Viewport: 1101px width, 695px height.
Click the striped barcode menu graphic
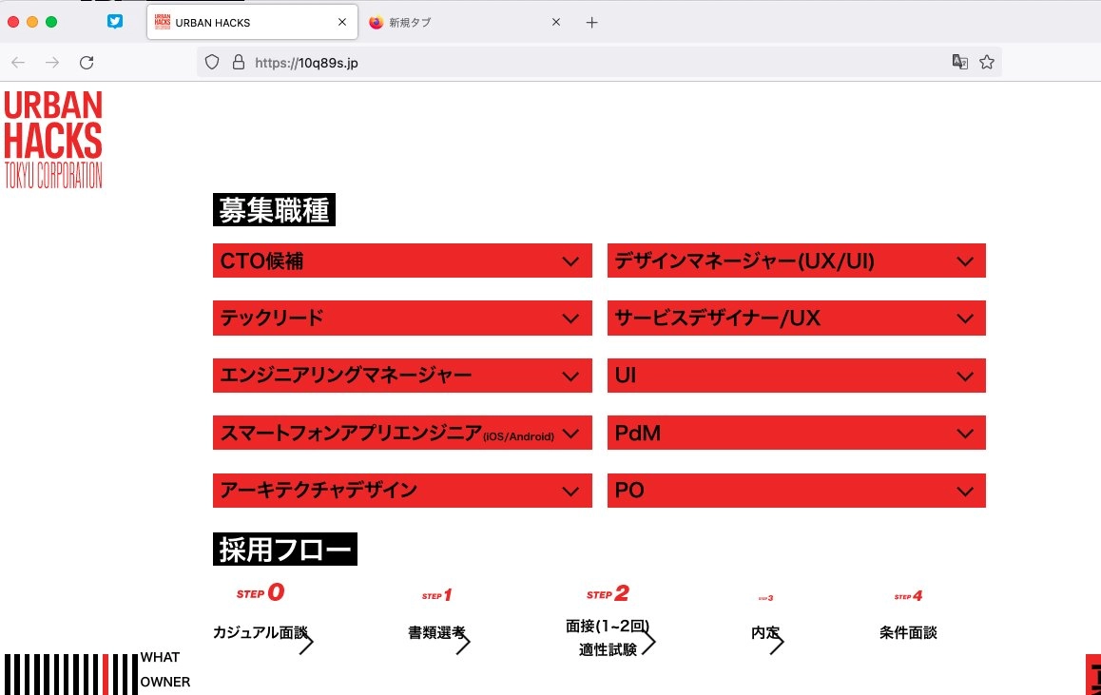[x=71, y=673]
